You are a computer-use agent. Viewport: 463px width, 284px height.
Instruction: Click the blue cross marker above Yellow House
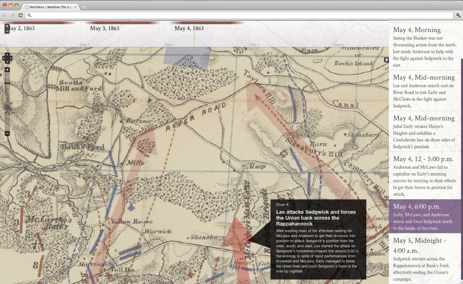(131, 208)
